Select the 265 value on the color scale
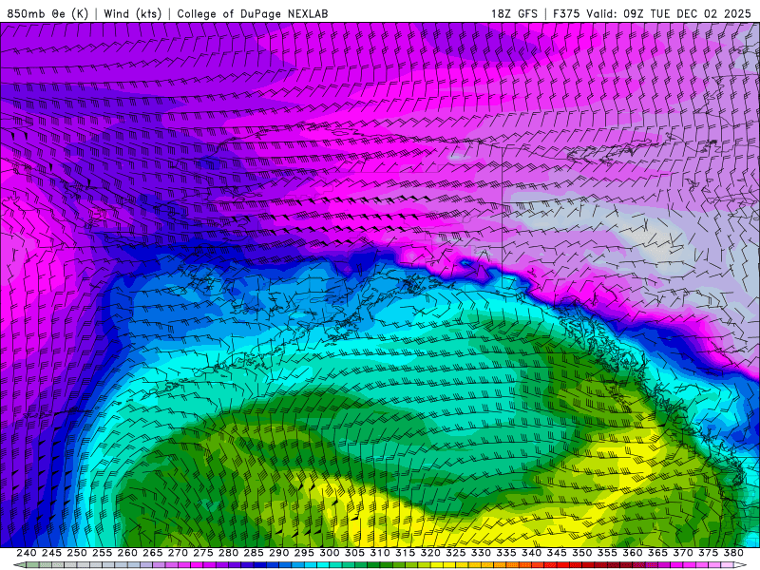Viewport: 760px width, 570px height. (153, 553)
